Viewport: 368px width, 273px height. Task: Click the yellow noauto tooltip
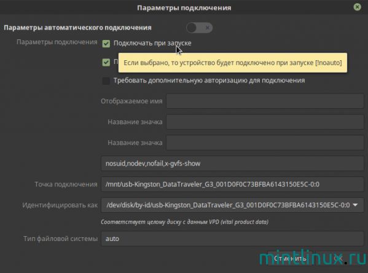[x=233, y=63]
